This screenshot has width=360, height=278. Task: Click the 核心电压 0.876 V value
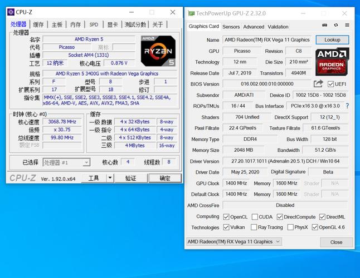(119, 63)
